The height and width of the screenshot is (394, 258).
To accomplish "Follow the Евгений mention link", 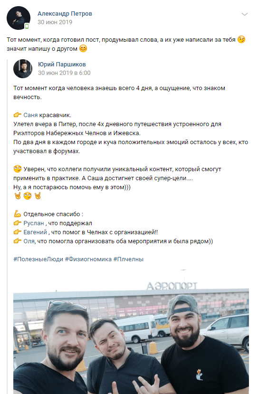I will pyautogui.click(x=35, y=232).
